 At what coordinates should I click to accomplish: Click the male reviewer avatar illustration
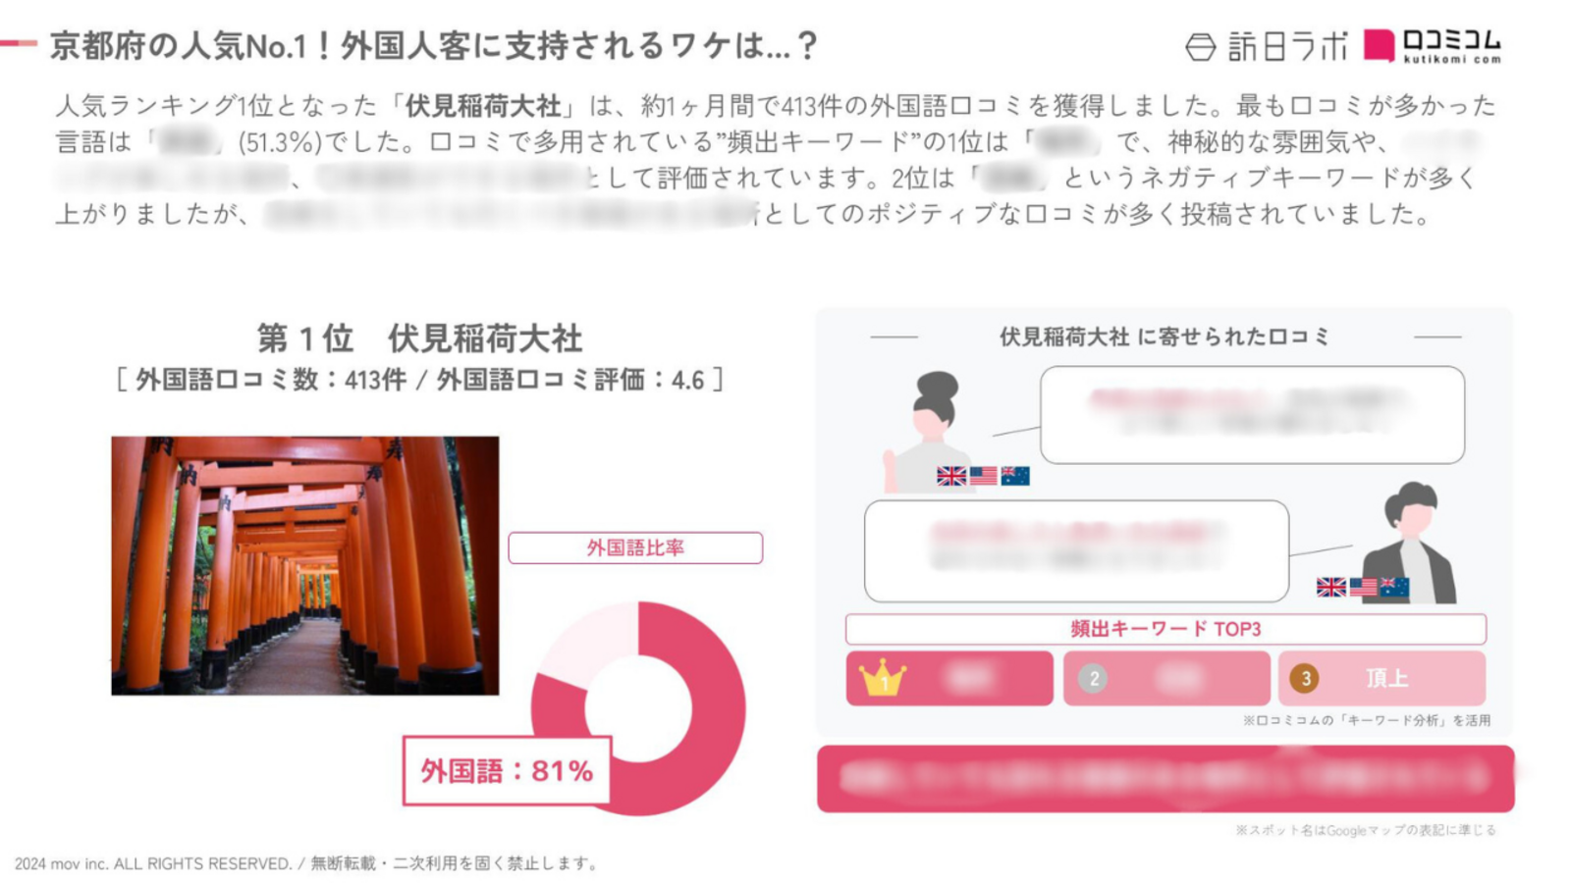(x=1410, y=542)
